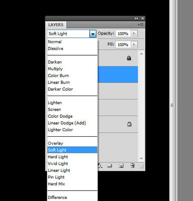193x201 pixels.
Task: Create new fill or adjustment layer
Action: (x=100, y=166)
